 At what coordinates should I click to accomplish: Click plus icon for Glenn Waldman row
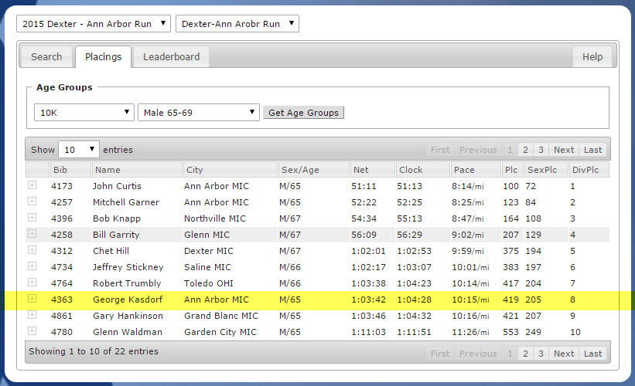click(x=32, y=331)
